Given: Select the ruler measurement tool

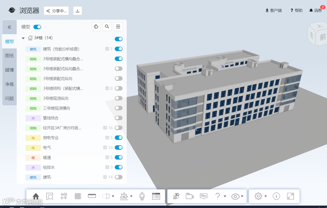Looking at the screenshot, I should (x=92, y=196).
